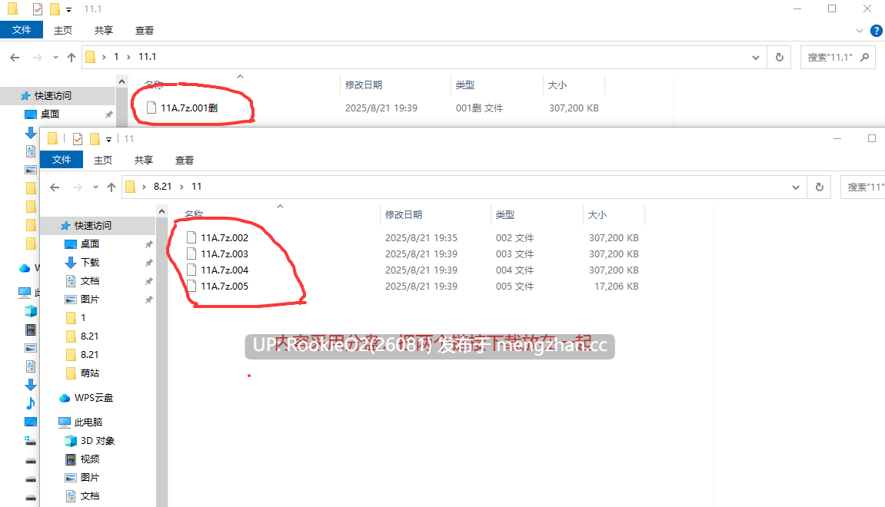Select file 11A.7z.005
Screen dimensions: 885x507
tap(225, 287)
